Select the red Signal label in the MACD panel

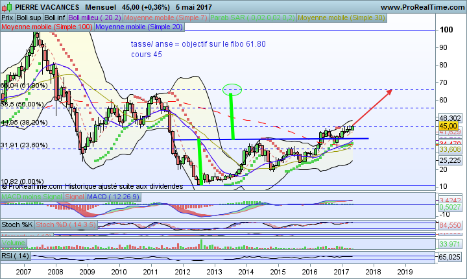75,197
